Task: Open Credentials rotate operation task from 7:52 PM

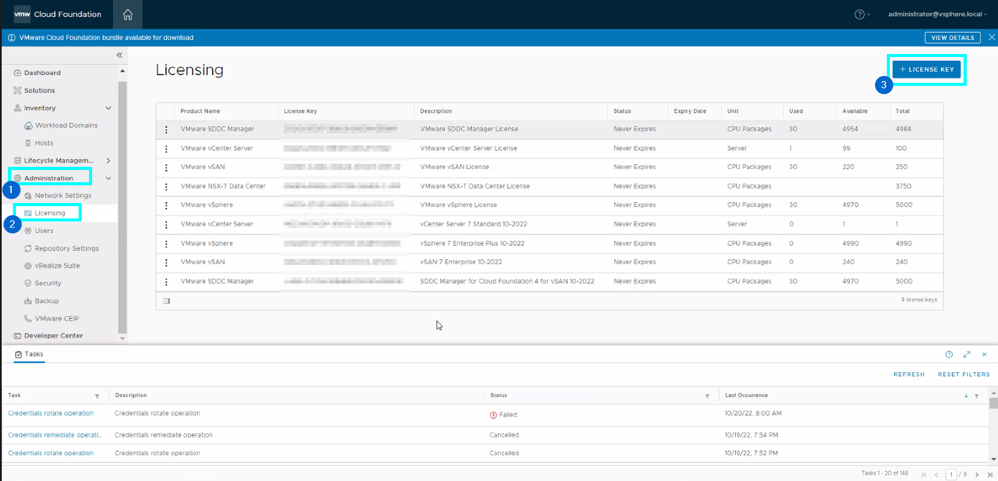Action: 51,453
